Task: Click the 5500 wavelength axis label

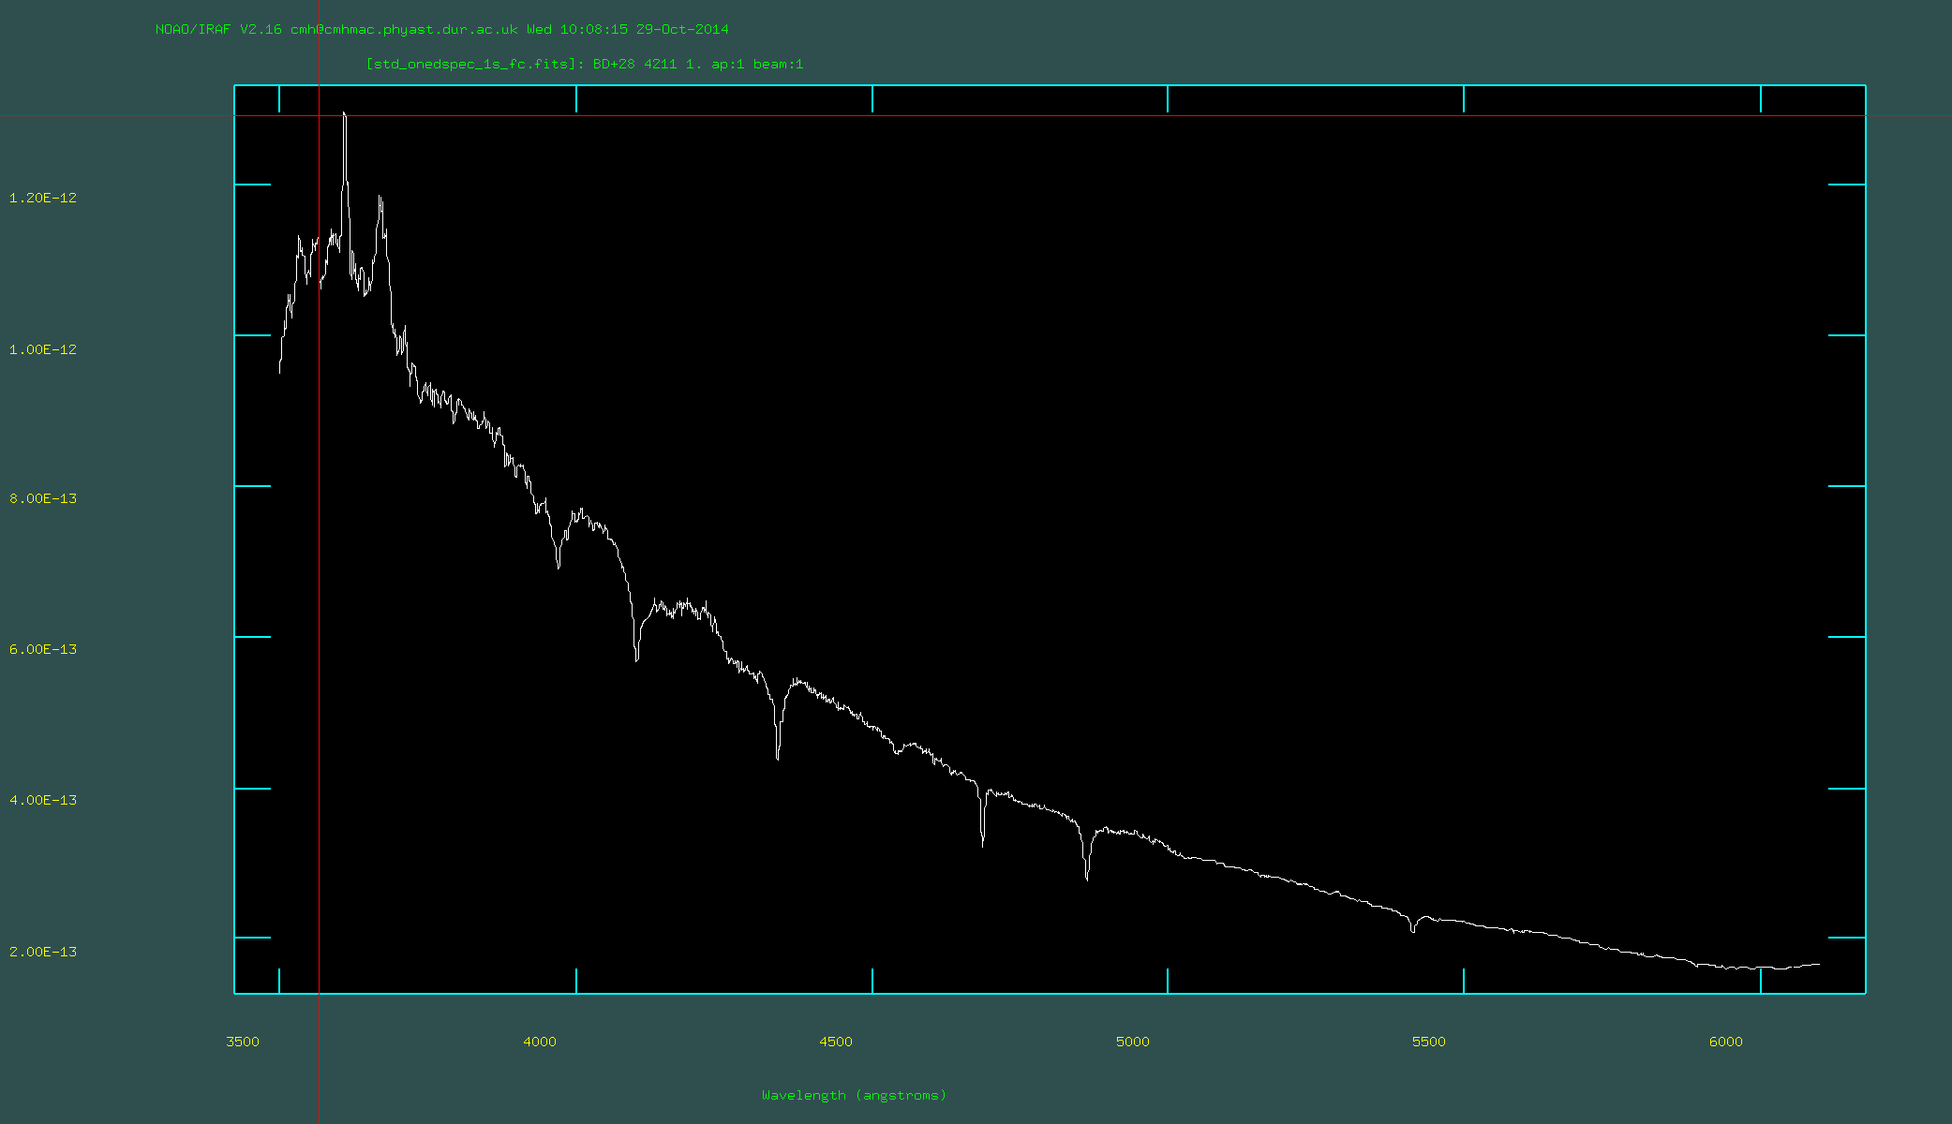Action: pos(1429,1042)
